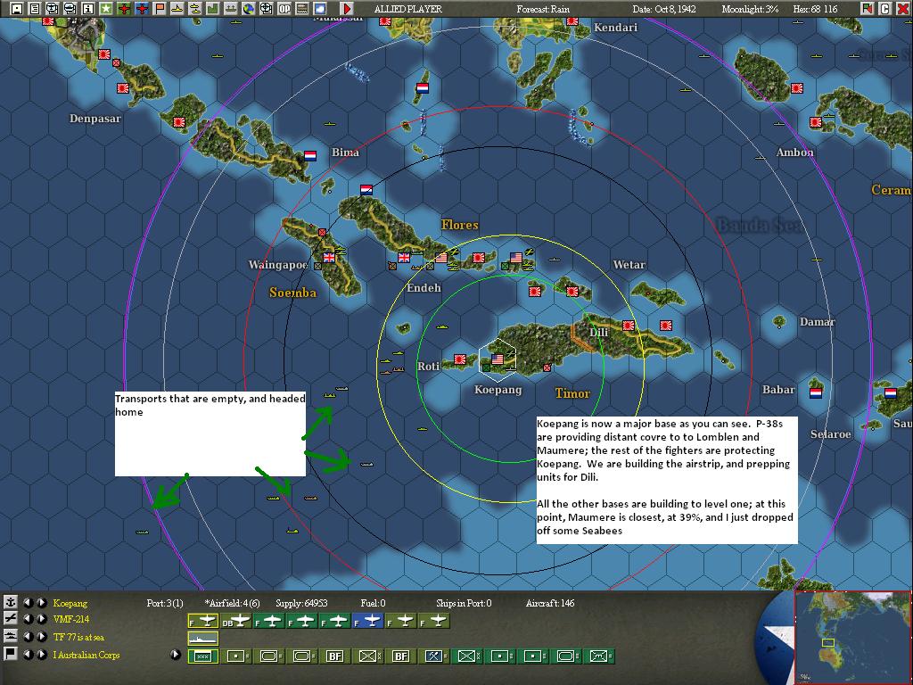Screen dimensions: 913x685
Task: Expand the I Australian Corps unit list arrow
Action: [176, 653]
